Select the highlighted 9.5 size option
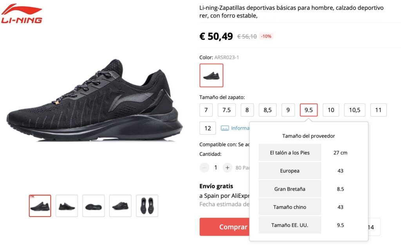 (x=309, y=110)
